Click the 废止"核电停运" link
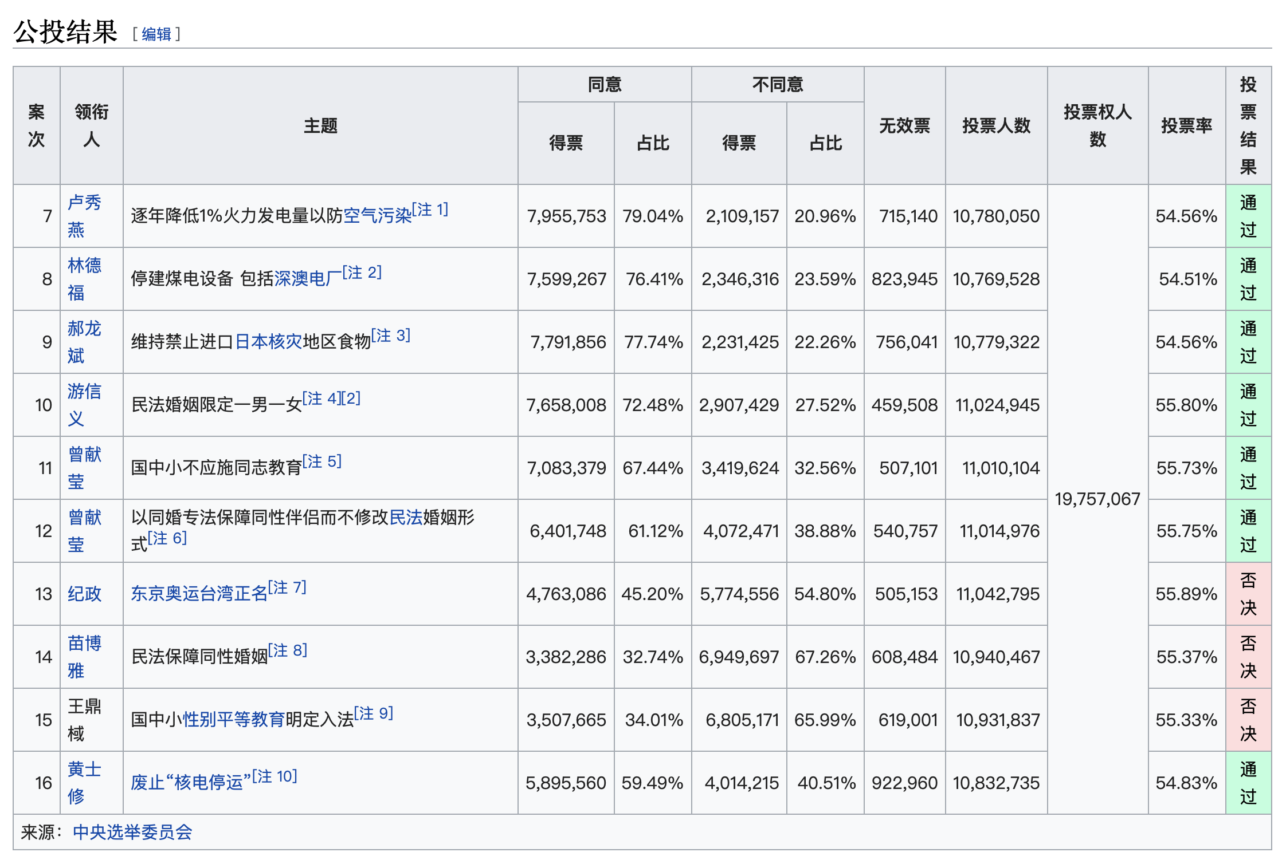The width and height of the screenshot is (1286, 860). pos(190,783)
